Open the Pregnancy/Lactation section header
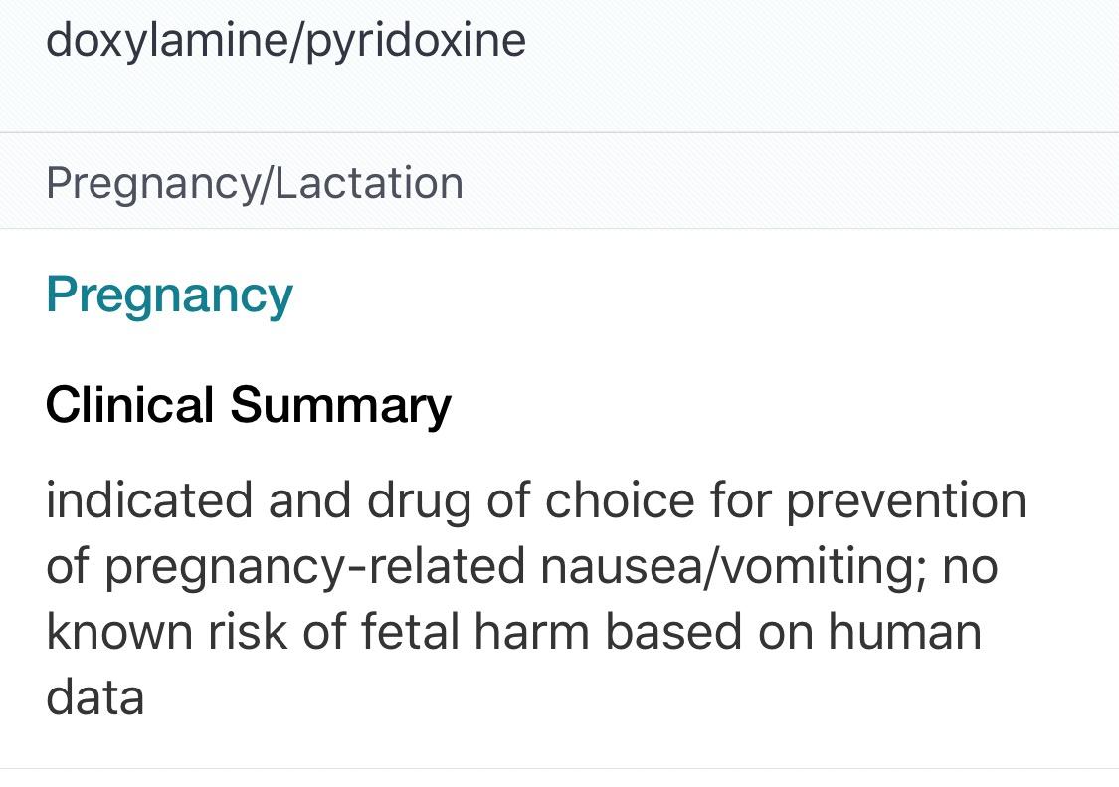The height and width of the screenshot is (787, 1119). [255, 183]
